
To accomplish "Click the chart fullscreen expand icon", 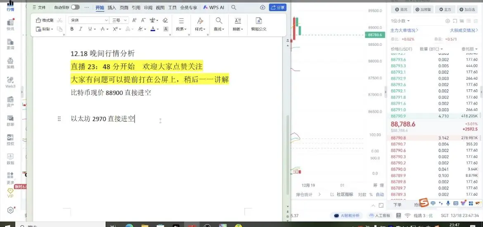I will pyautogui.click(x=381, y=205).
